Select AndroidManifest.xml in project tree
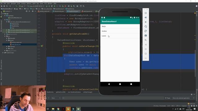Screen dimensions: 198x111 tap(15, 18)
